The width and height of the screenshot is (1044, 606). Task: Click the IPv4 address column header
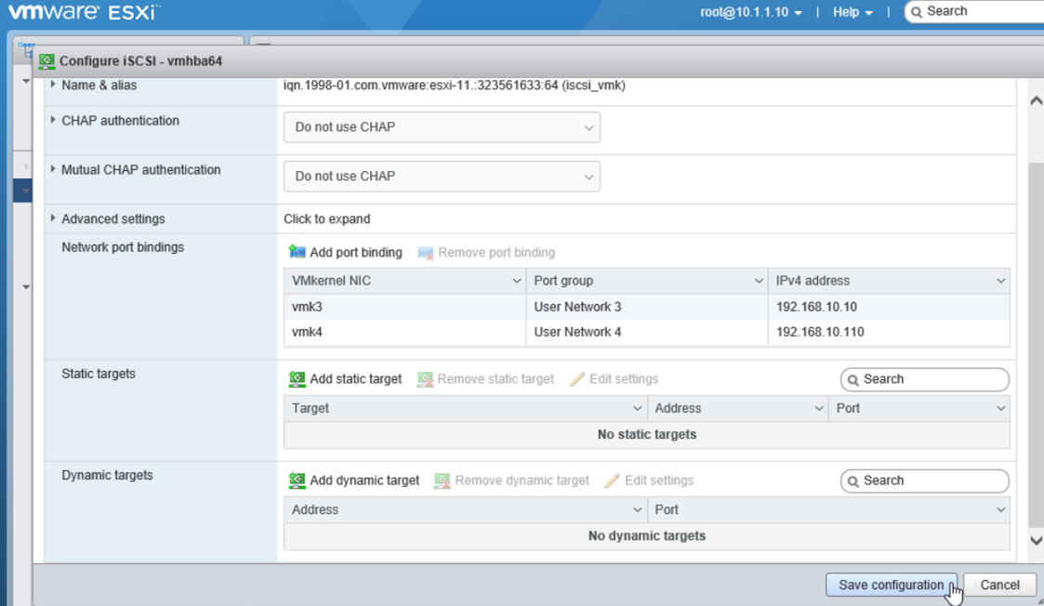click(889, 281)
